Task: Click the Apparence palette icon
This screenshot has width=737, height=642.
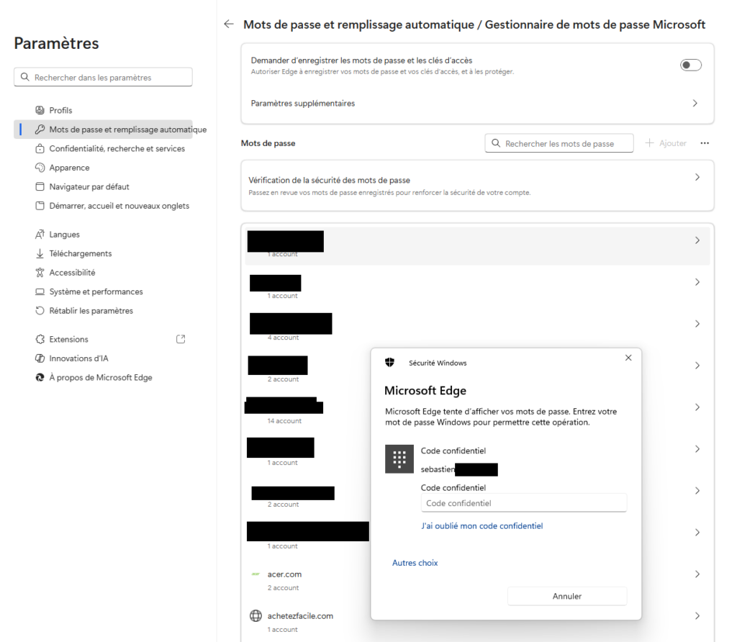Action: (x=40, y=167)
